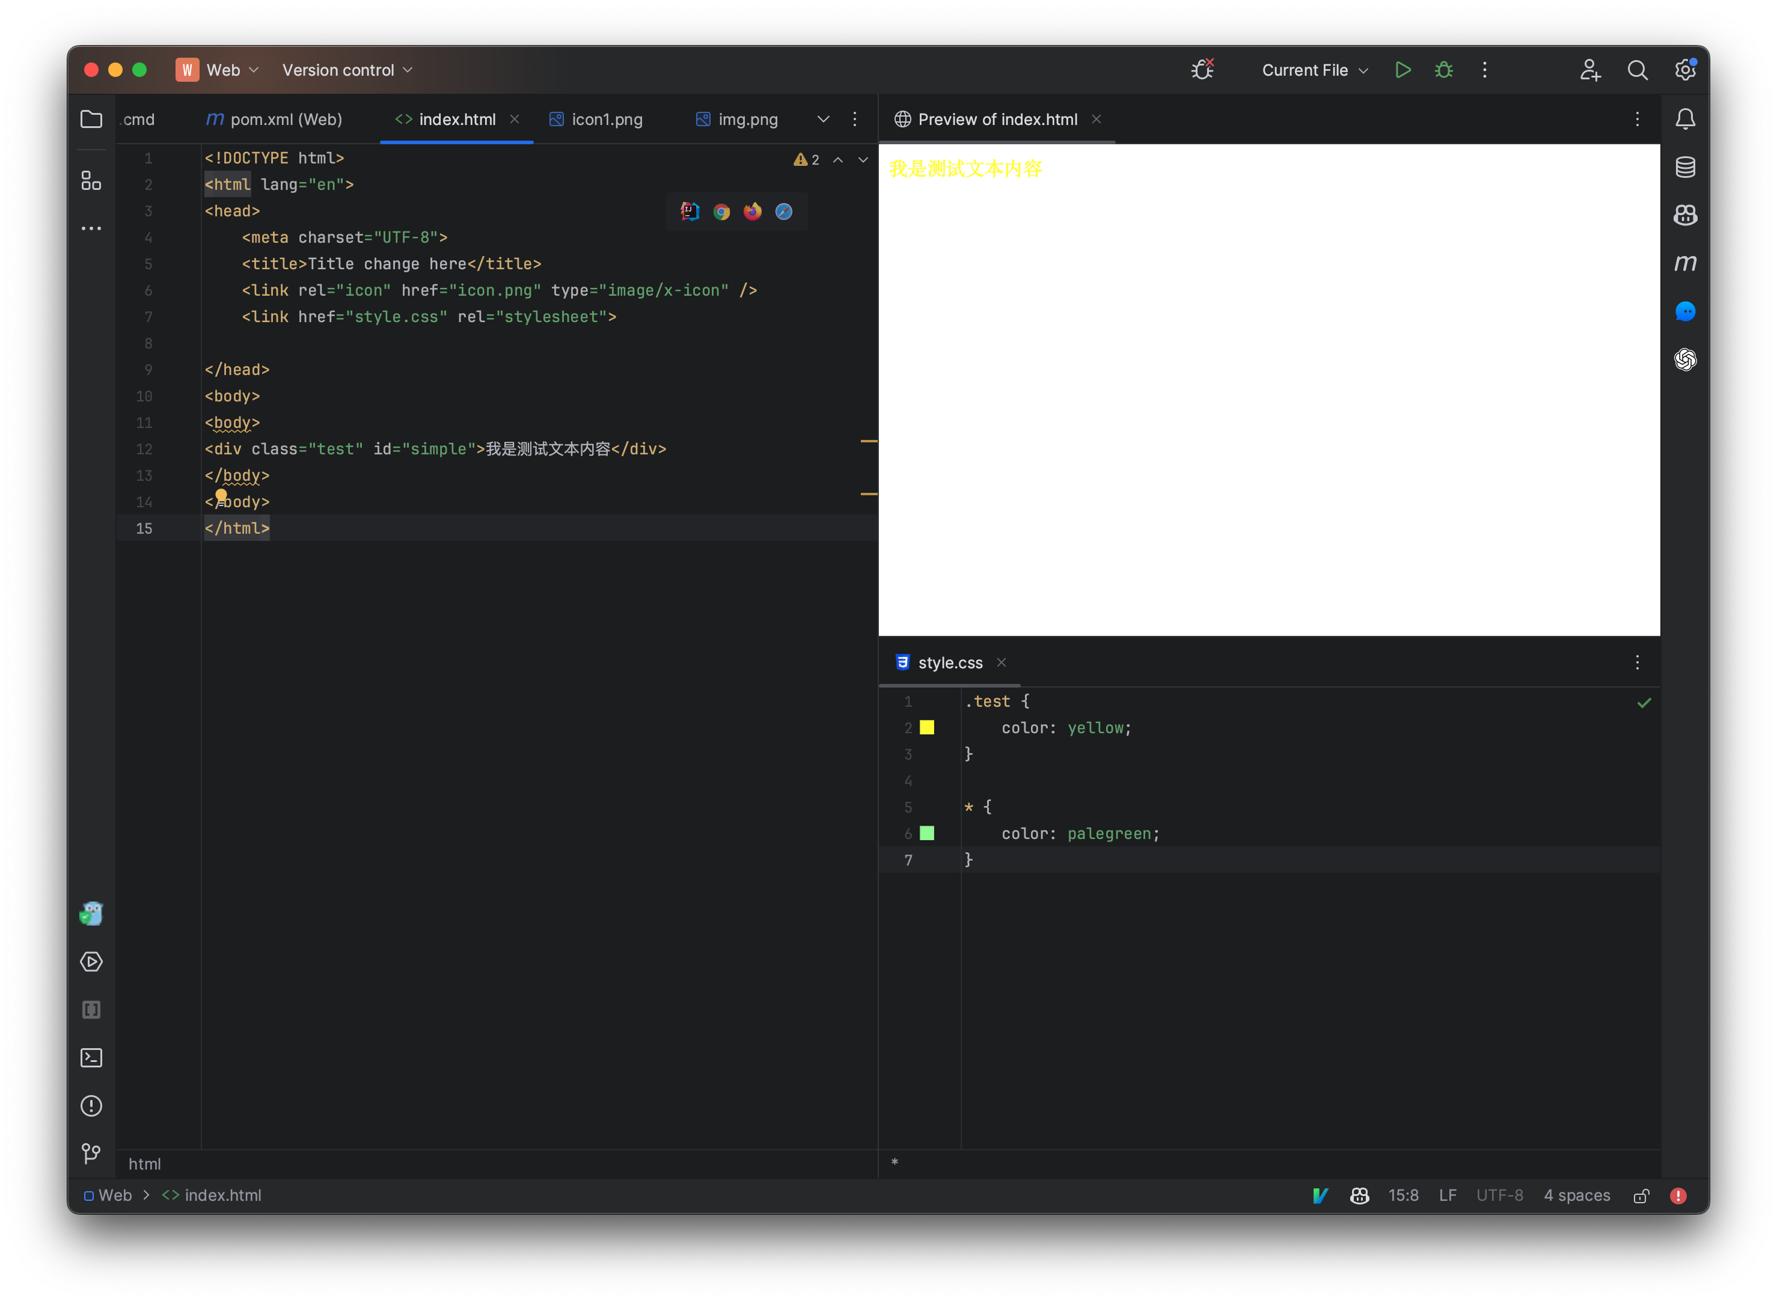Open the Notifications bell panel

click(1686, 118)
